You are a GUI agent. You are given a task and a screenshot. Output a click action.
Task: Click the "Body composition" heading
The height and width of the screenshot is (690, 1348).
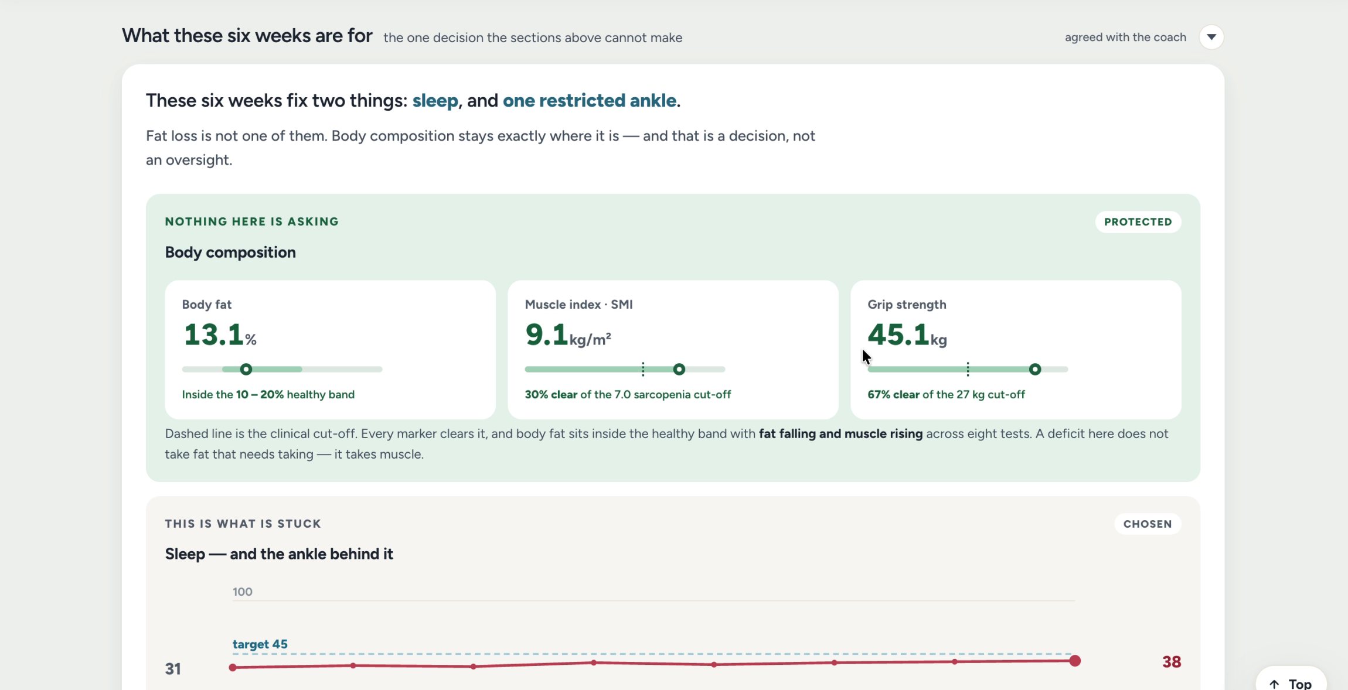[230, 252]
